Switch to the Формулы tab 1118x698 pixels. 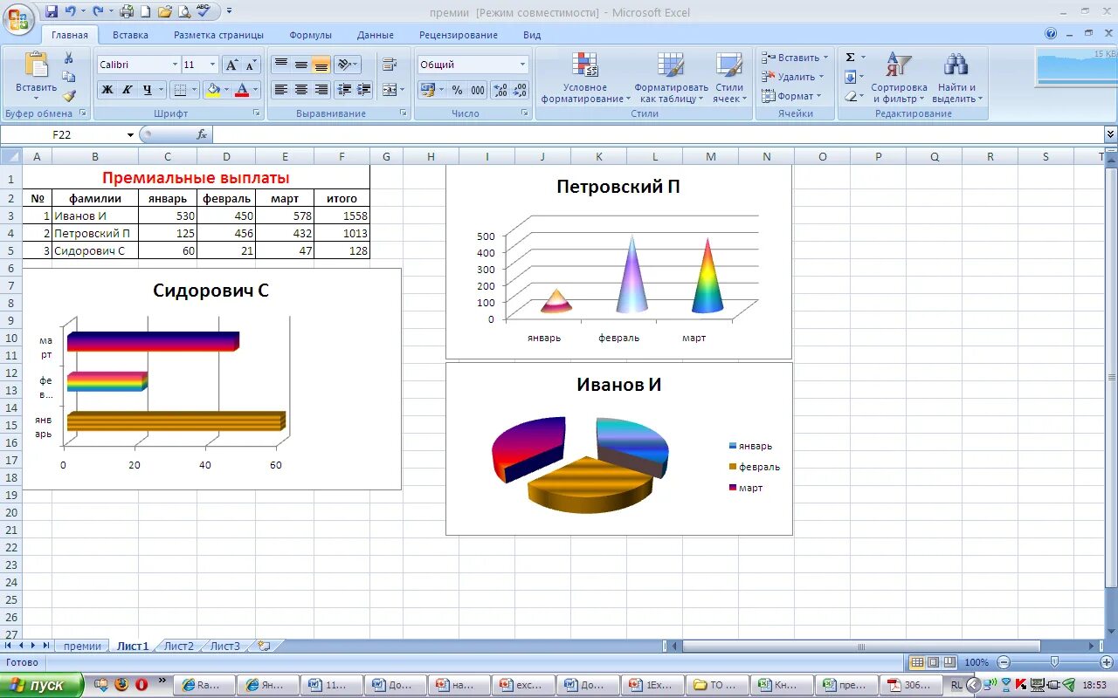[311, 35]
